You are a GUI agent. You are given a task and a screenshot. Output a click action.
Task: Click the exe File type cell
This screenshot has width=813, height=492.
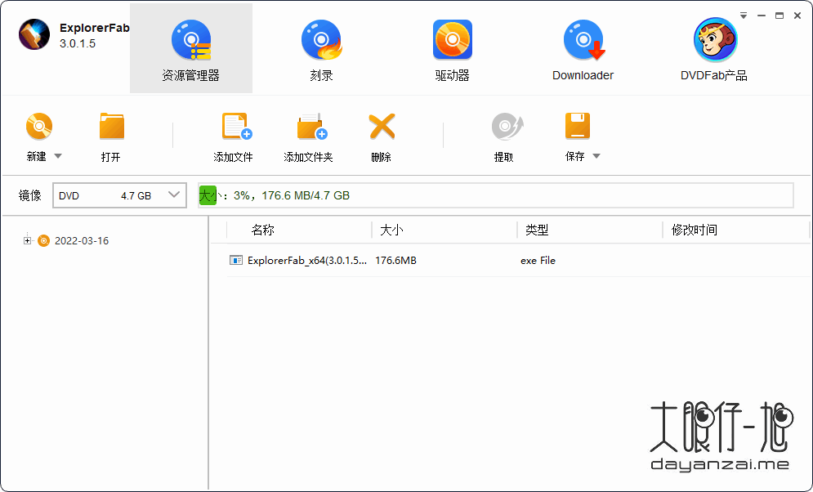click(538, 260)
